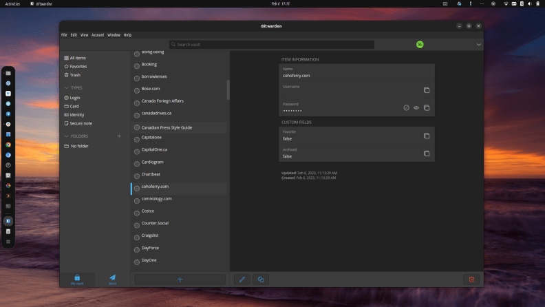Select the borrowlenses entry
This screenshot has height=307, width=545.
[179, 78]
